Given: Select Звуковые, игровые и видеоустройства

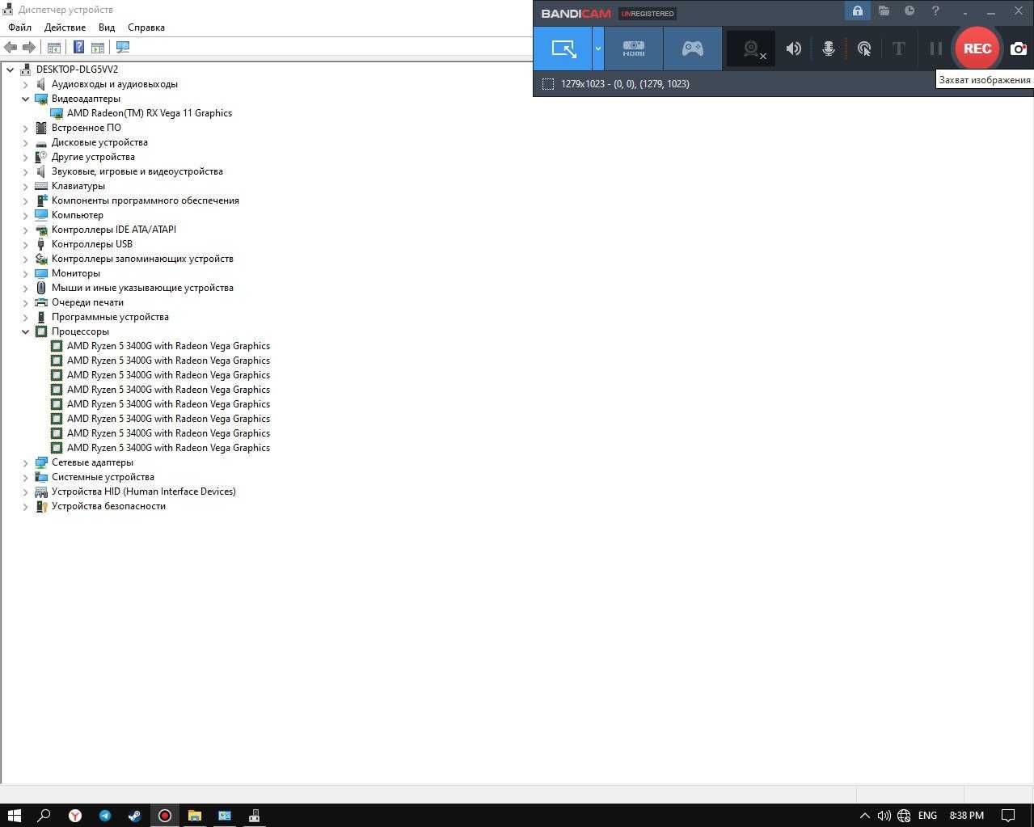Looking at the screenshot, I should coord(137,171).
